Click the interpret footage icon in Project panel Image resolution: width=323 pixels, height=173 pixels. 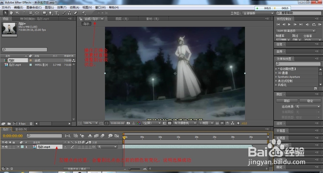(x=3, y=123)
